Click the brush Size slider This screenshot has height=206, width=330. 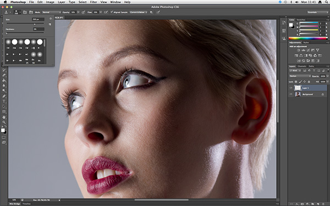point(25,24)
